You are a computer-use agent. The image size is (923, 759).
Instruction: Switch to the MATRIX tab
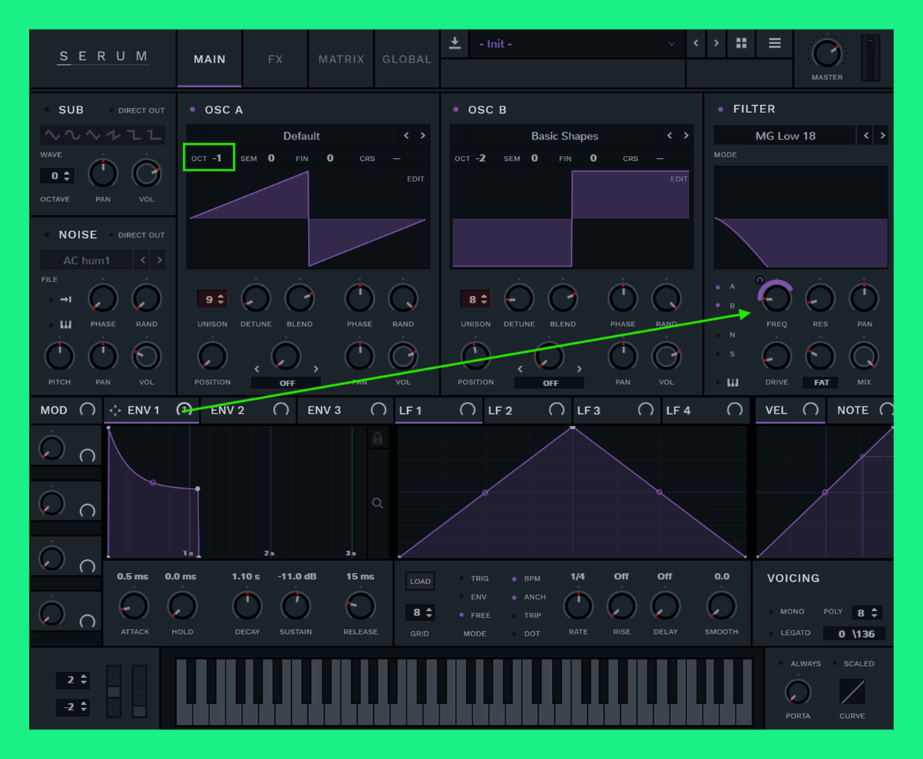point(341,60)
